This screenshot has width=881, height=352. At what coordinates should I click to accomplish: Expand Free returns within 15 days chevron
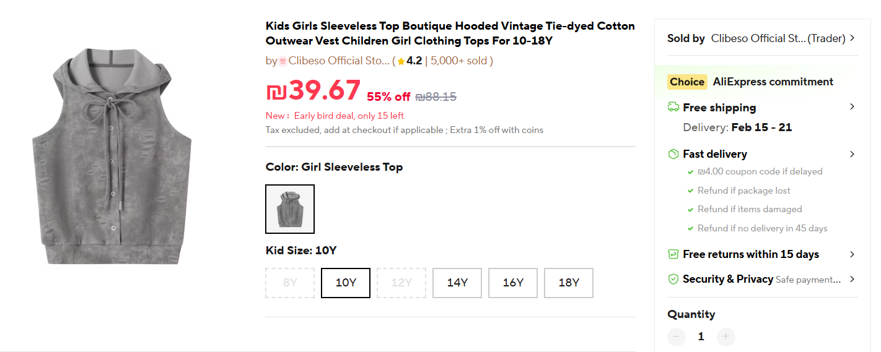pos(853,254)
